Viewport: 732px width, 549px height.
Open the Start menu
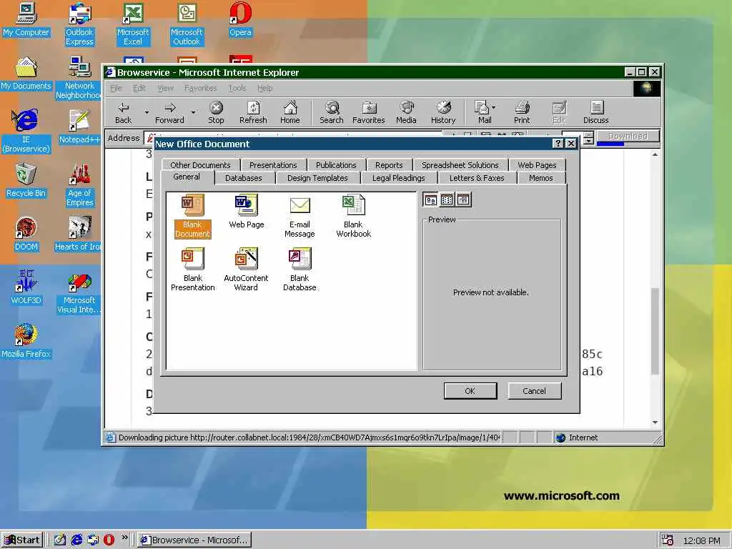[x=22, y=540]
